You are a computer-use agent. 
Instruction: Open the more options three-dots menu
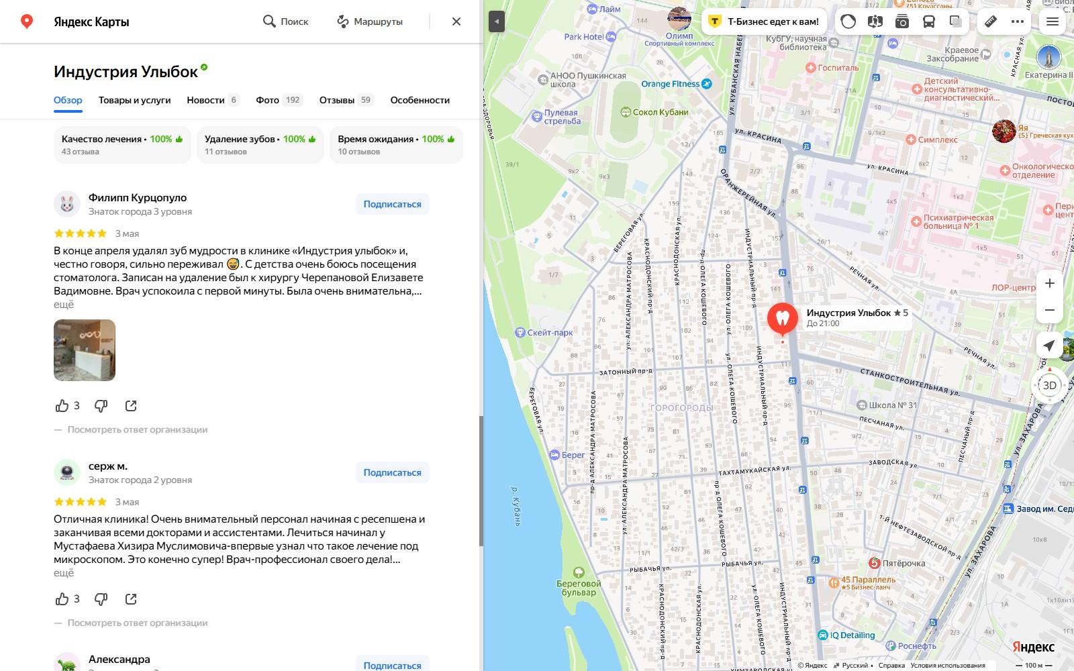point(1018,21)
